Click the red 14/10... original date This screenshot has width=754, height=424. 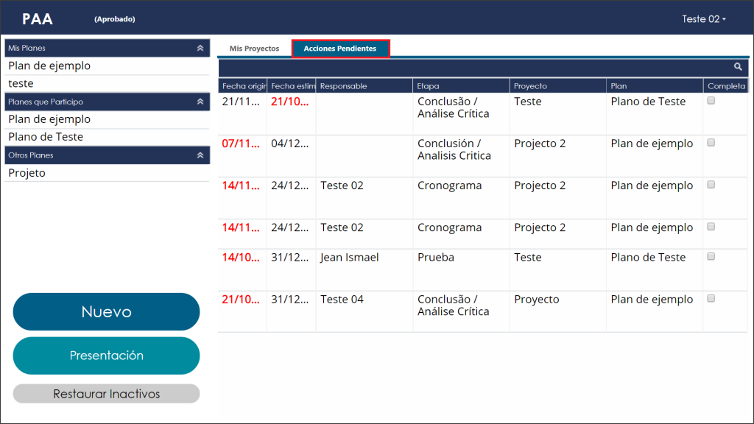241,258
